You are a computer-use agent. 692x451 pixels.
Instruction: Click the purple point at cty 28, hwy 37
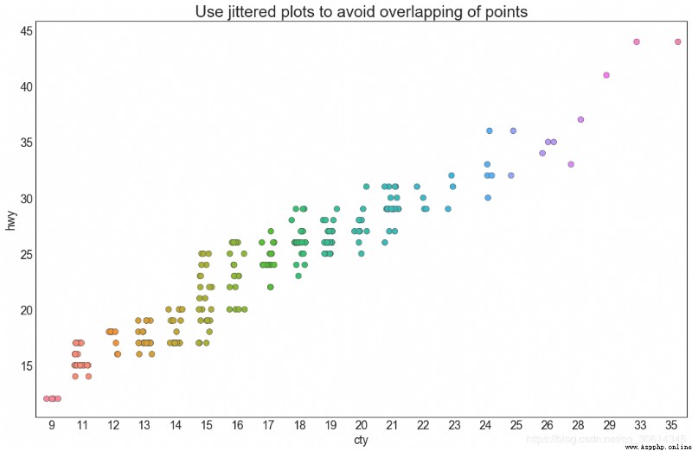tap(580, 119)
